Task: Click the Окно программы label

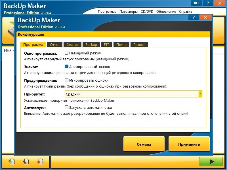Action: point(41,53)
